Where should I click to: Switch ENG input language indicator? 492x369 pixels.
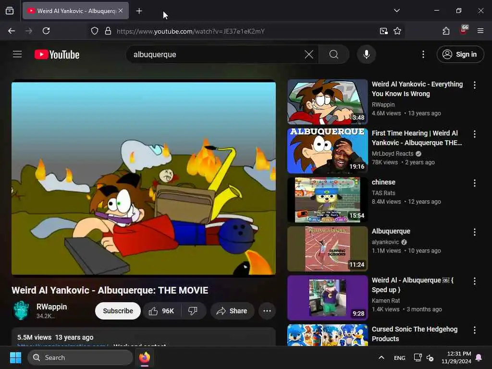coord(399,357)
